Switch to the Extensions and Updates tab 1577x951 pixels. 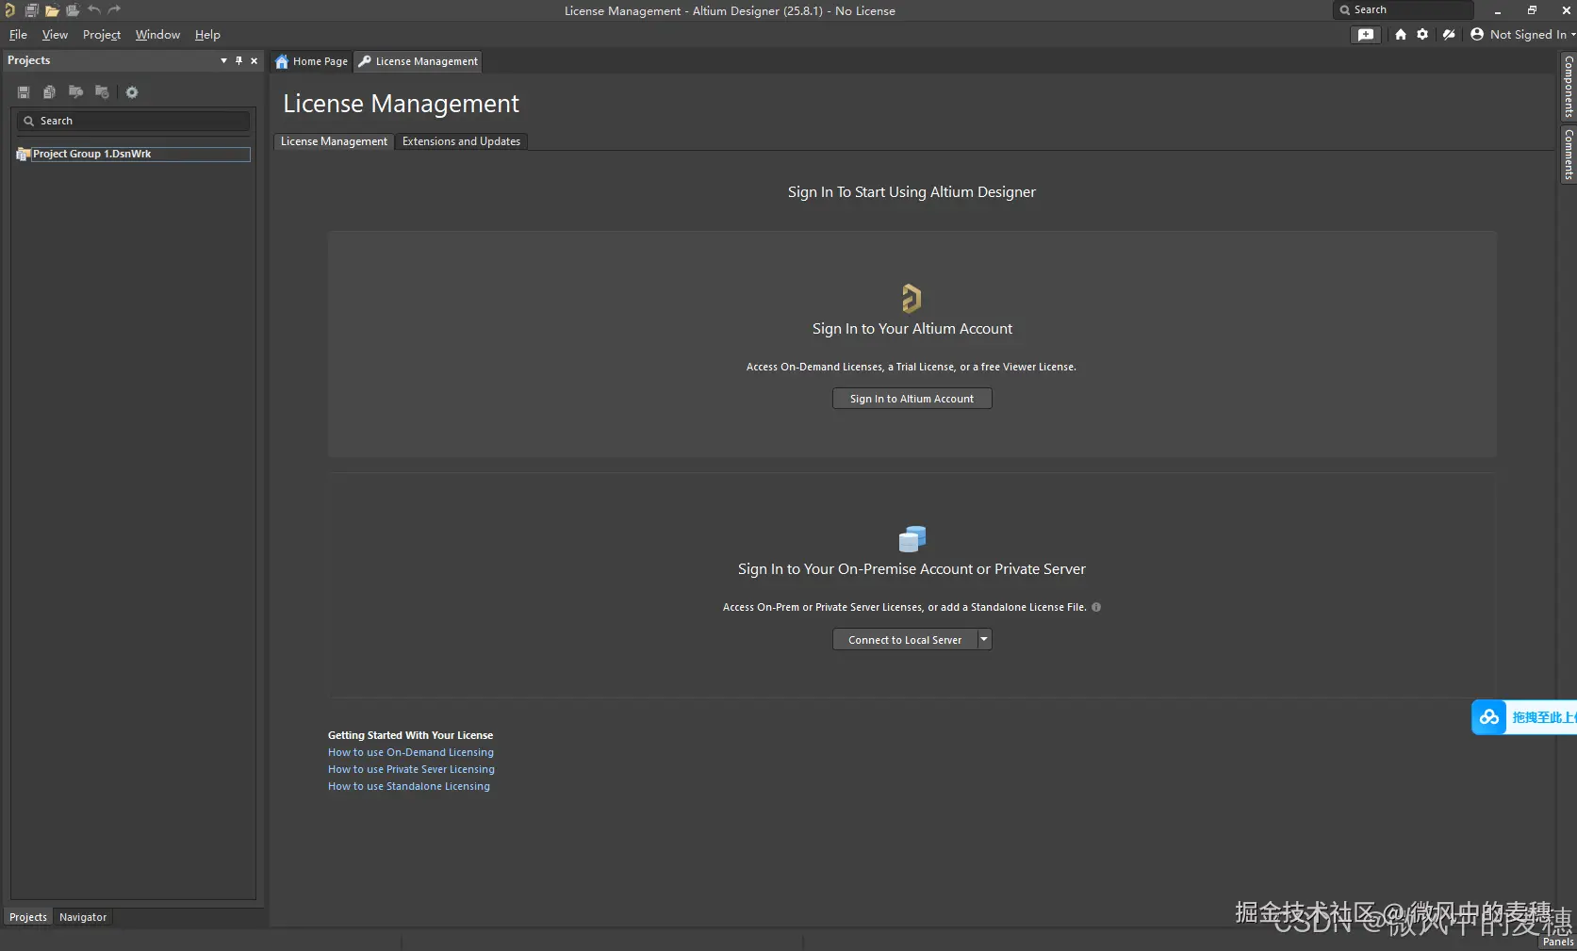[461, 141]
